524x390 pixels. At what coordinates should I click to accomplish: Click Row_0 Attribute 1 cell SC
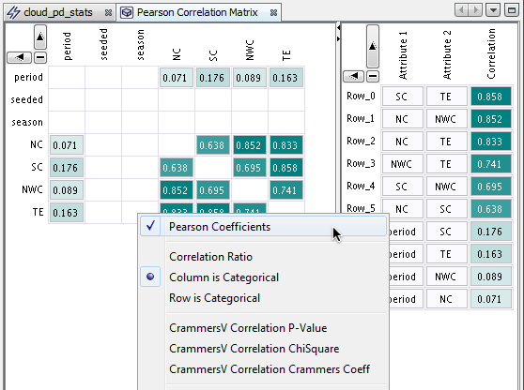tap(403, 97)
